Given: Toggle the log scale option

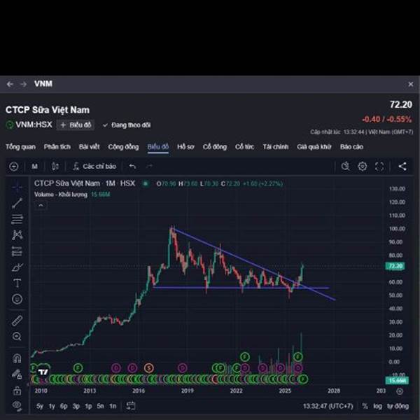Looking at the screenshot, I should tap(378, 406).
